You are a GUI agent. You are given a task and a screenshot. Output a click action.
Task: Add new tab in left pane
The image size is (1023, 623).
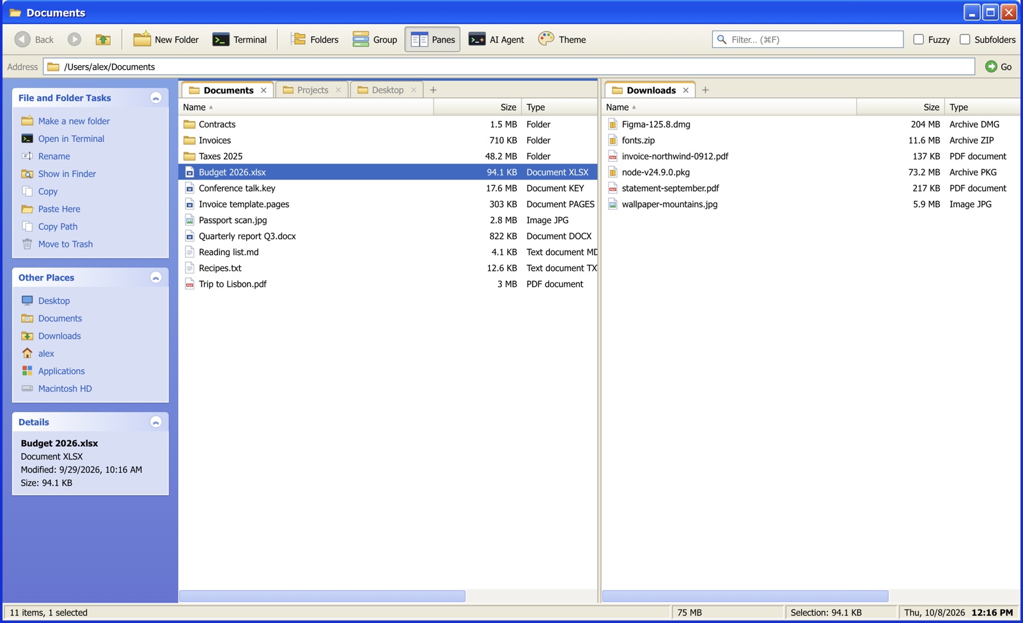(x=433, y=90)
